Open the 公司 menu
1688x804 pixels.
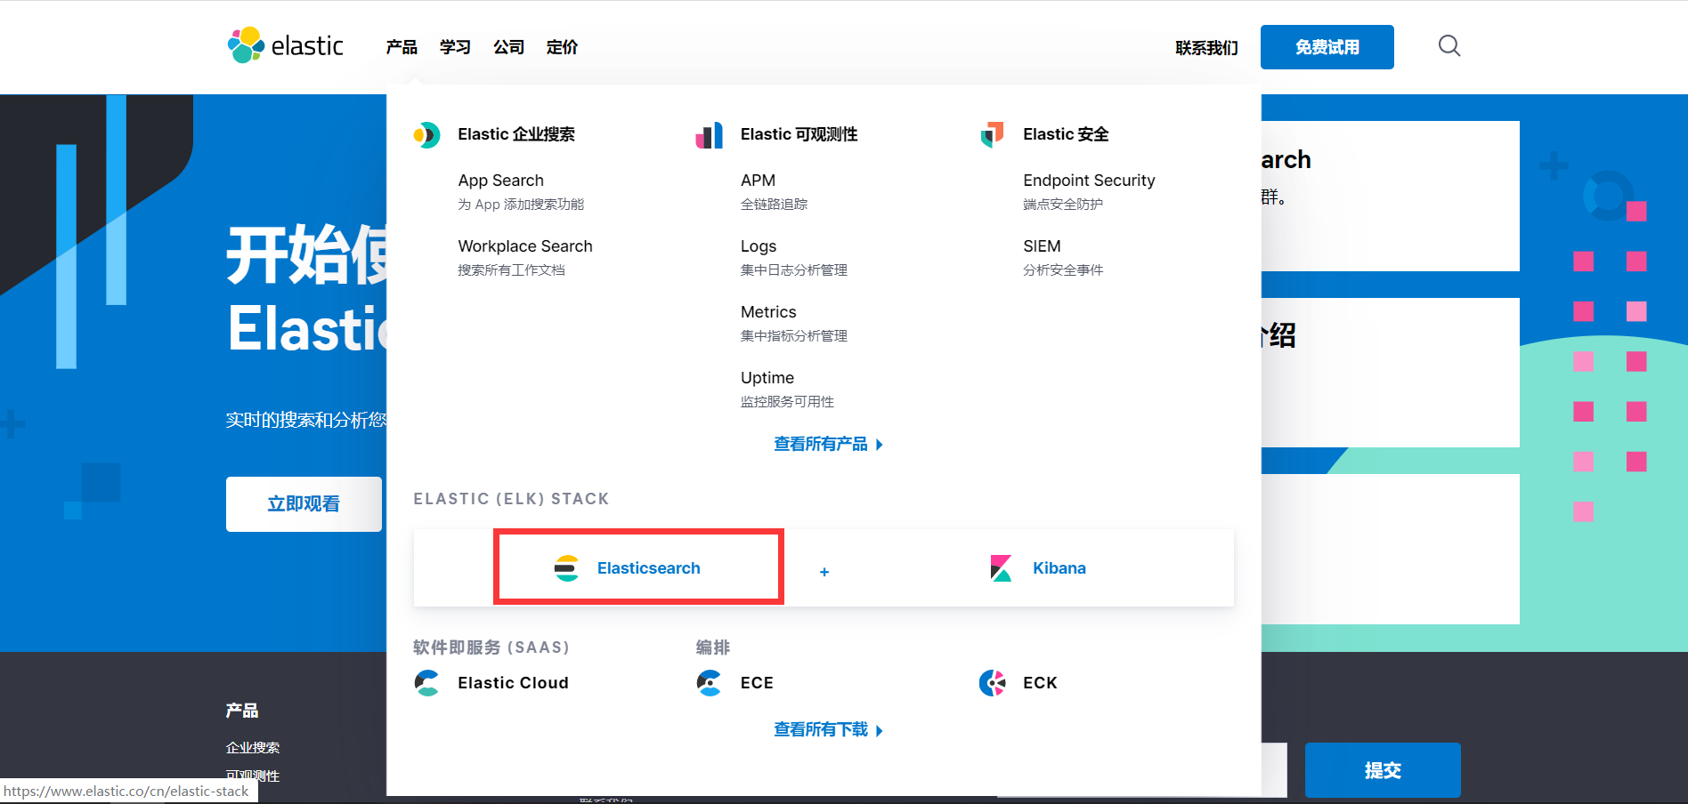pyautogui.click(x=508, y=47)
